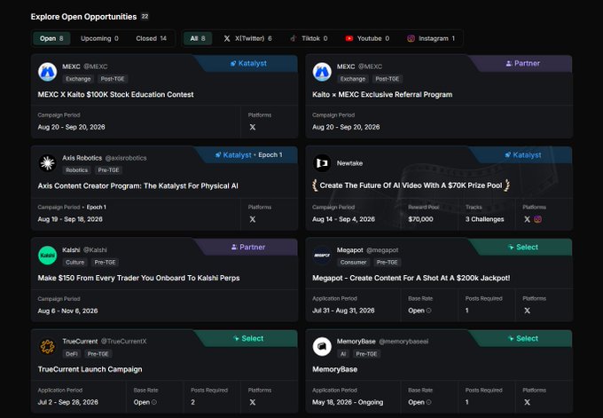Image resolution: width=603 pixels, height=418 pixels.
Task: Click Katalyst badge on MEXC Stock Education card
Action: (x=248, y=64)
